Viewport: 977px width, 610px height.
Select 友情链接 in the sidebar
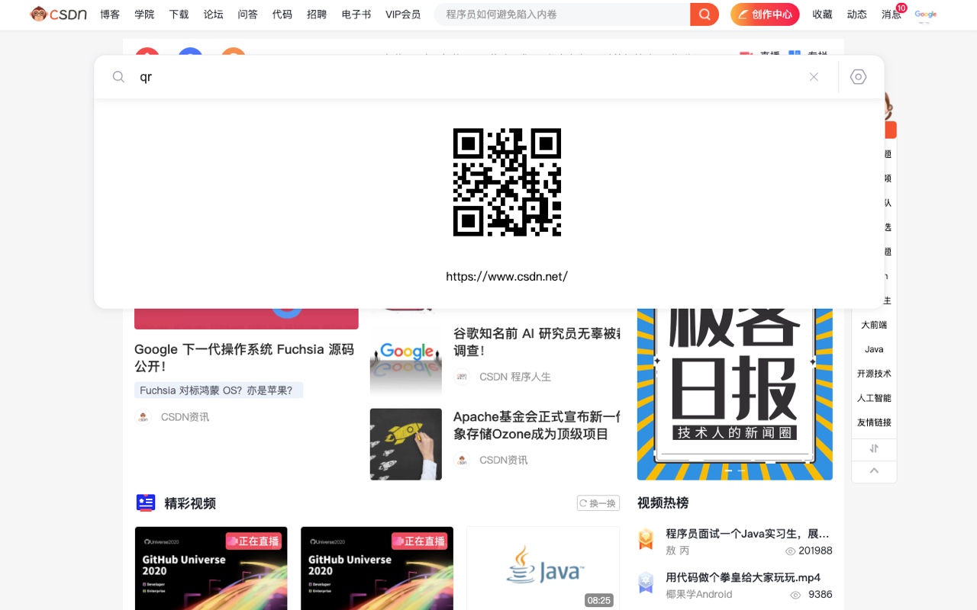874,422
